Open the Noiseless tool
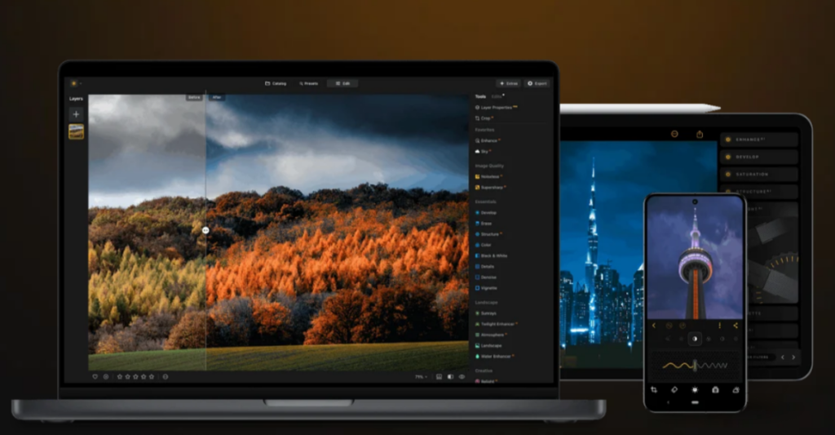 (x=488, y=176)
